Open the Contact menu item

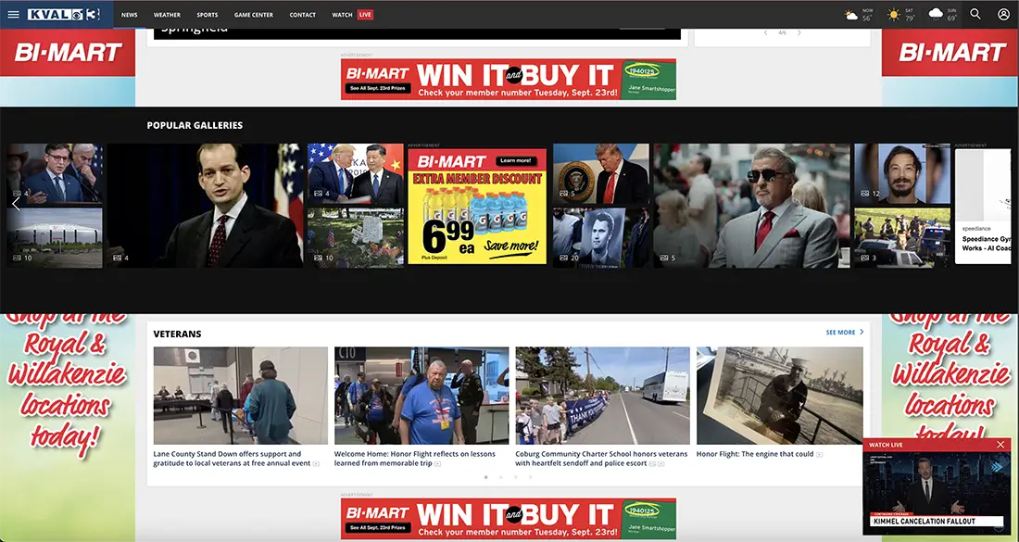point(302,14)
